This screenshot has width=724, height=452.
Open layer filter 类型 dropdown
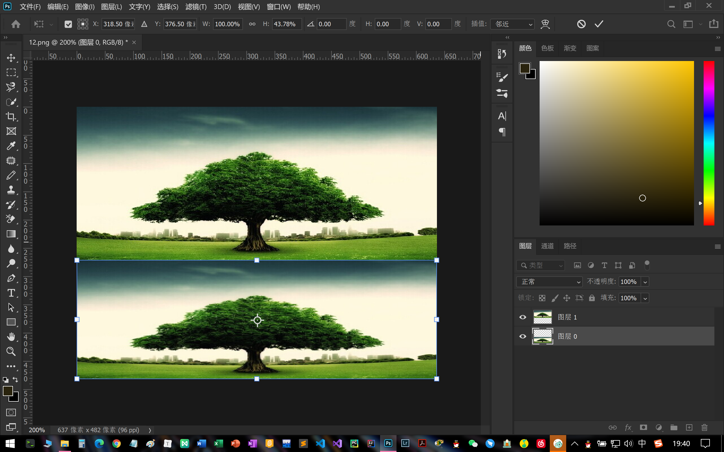540,265
